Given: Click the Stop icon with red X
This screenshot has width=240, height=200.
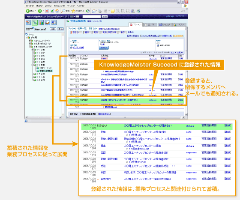Looking at the screenshot, I should pyautogui.click(x=47, y=11).
